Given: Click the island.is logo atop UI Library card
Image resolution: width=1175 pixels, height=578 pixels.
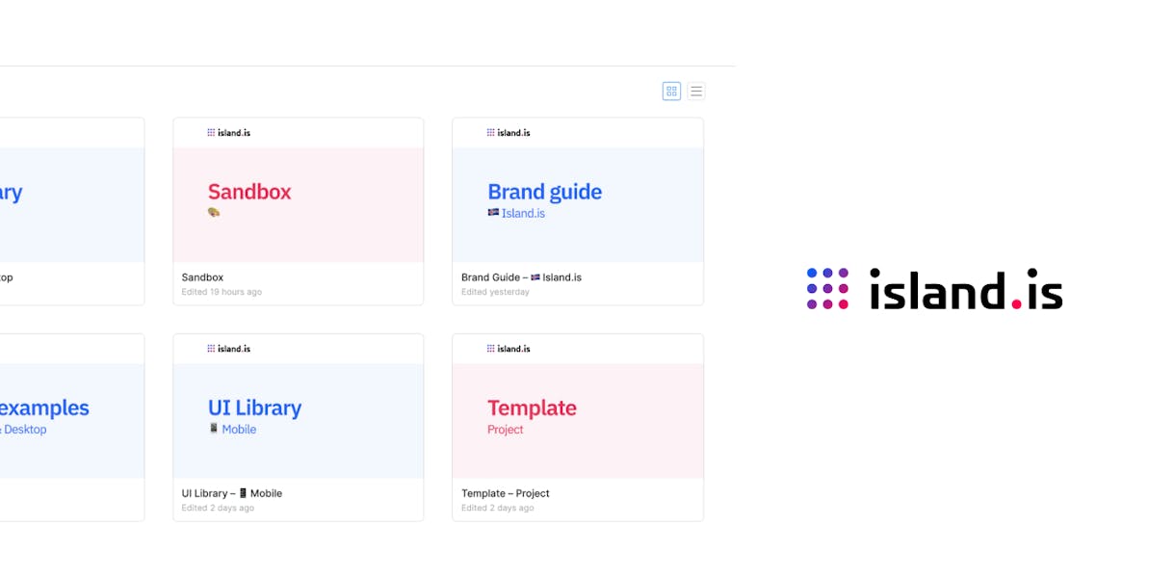Looking at the screenshot, I should click(229, 349).
